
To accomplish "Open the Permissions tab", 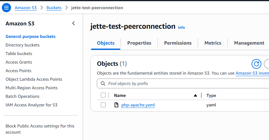I will coord(178,43).
